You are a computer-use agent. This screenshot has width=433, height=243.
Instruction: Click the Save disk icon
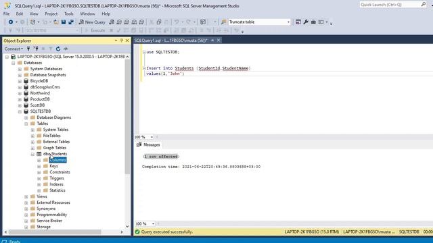tap(64, 22)
